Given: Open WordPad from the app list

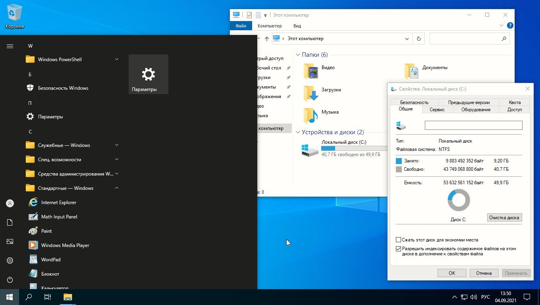Looking at the screenshot, I should (x=50, y=260).
